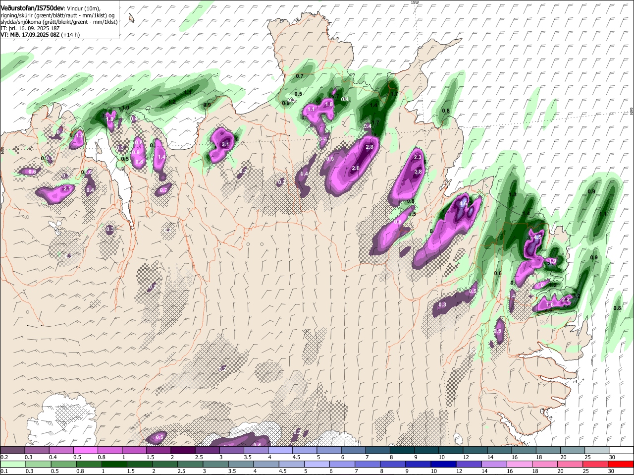Click darkest purple snow-scale swatch between 2 and 2.5

pos(183,450)
